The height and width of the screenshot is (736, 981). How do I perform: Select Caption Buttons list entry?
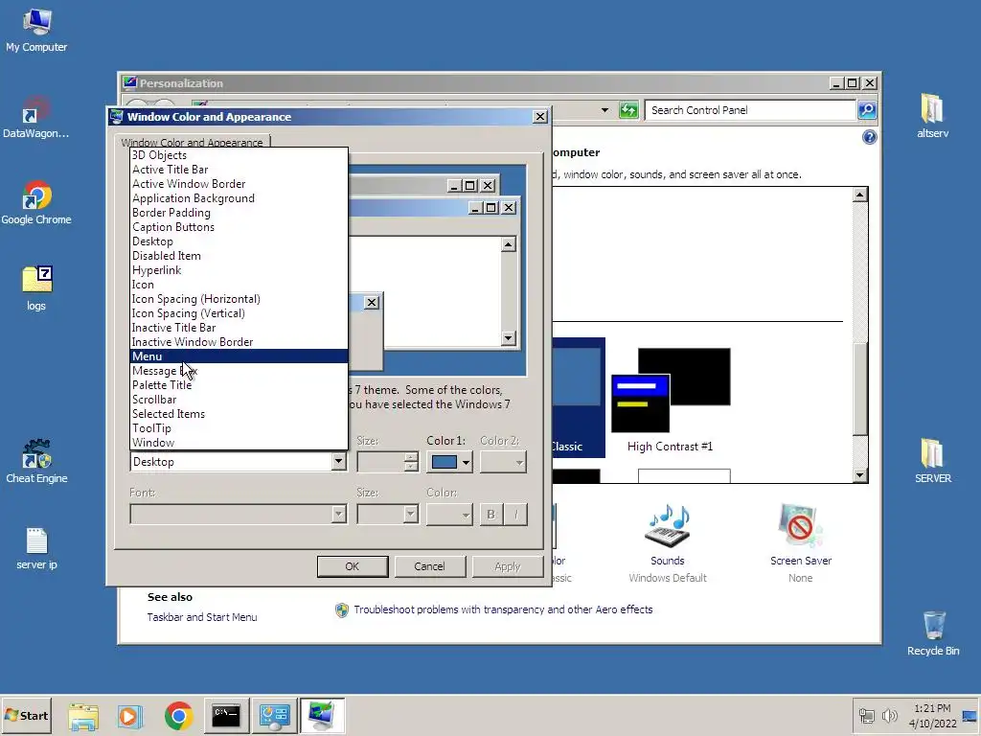pos(239,227)
